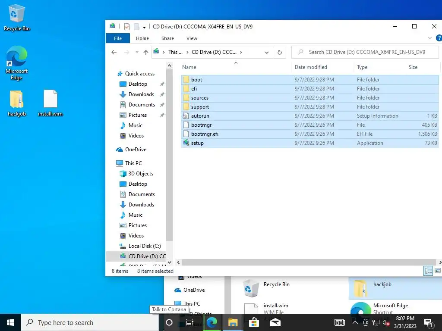
Task: Click the 'CD Drive (D:) CCC...' breadcrumb
Action: click(214, 52)
